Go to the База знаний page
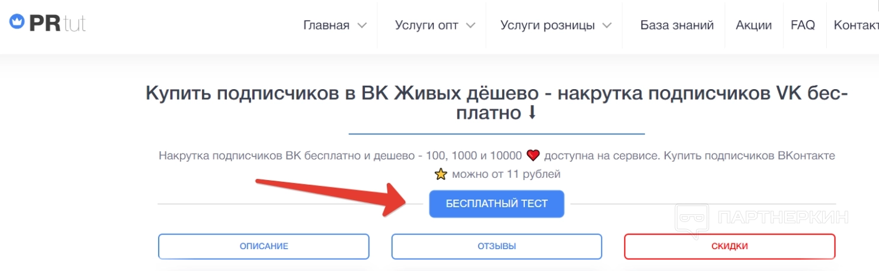Viewport: 879px width, 271px height. (677, 25)
